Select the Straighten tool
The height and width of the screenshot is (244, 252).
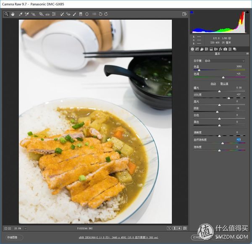pyautogui.click(x=47, y=14)
